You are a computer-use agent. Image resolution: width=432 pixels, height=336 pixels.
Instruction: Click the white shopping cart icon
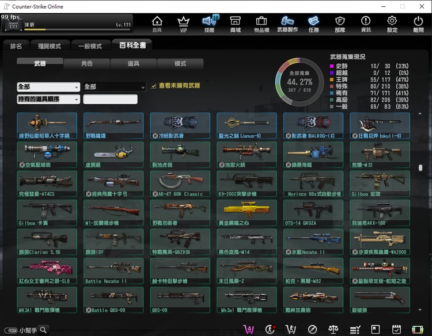pos(291,329)
